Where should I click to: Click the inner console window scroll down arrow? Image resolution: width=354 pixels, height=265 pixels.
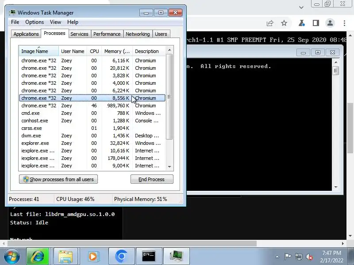pos(336,187)
